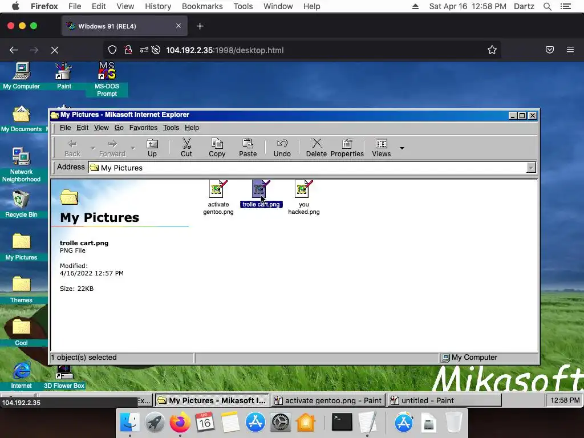Open the Help menu in explorer window

(192, 128)
